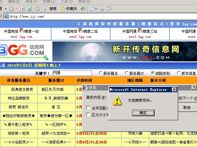Click the ─≤独家经典≥─ cell
The width and height of the screenshot is (197, 147).
56,142
